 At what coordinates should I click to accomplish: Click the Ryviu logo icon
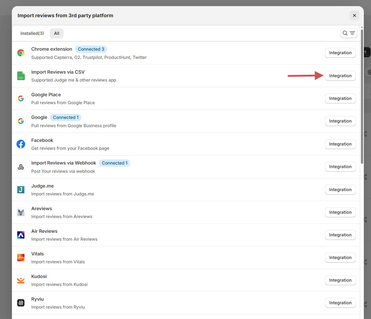coord(21,303)
